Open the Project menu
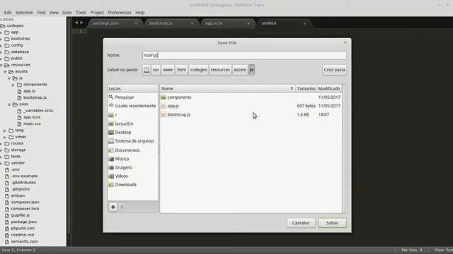Viewport: 453px width, 254px height. pos(97,13)
